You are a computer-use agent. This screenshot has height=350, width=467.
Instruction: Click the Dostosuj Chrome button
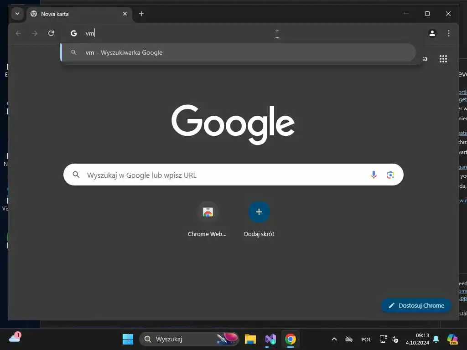click(x=416, y=305)
